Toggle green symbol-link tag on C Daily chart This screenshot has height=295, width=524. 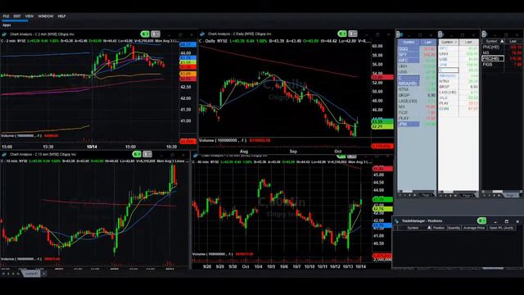342,34
